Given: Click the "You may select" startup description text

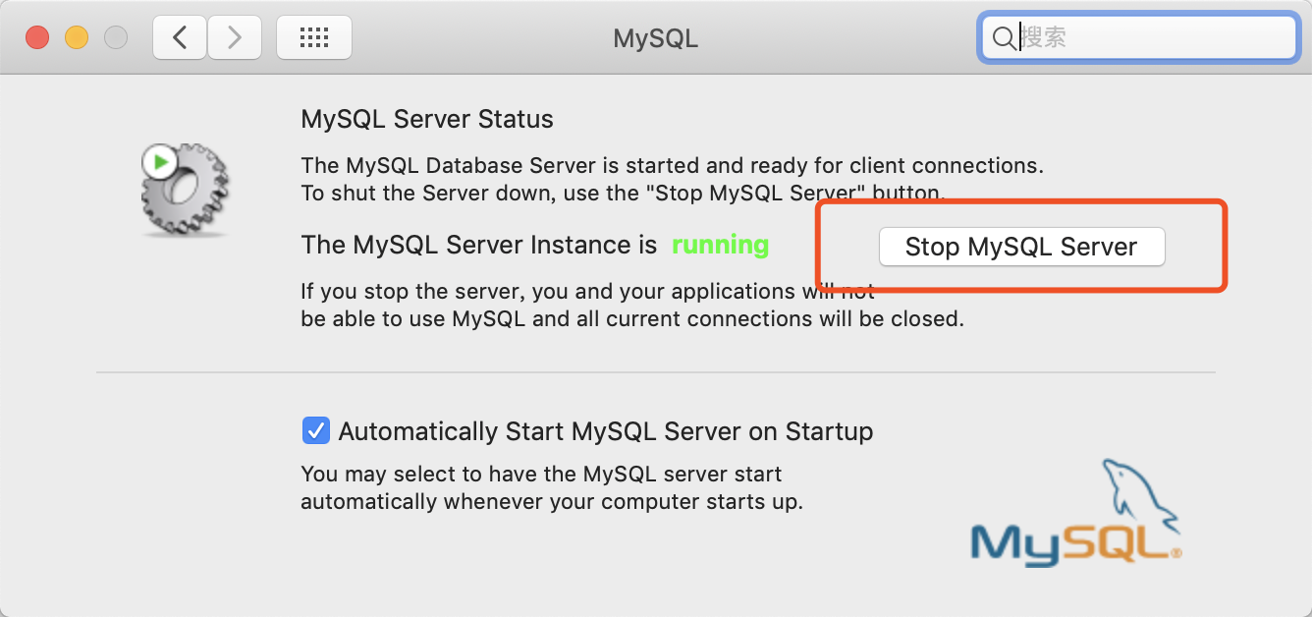Looking at the screenshot, I should [541, 475].
